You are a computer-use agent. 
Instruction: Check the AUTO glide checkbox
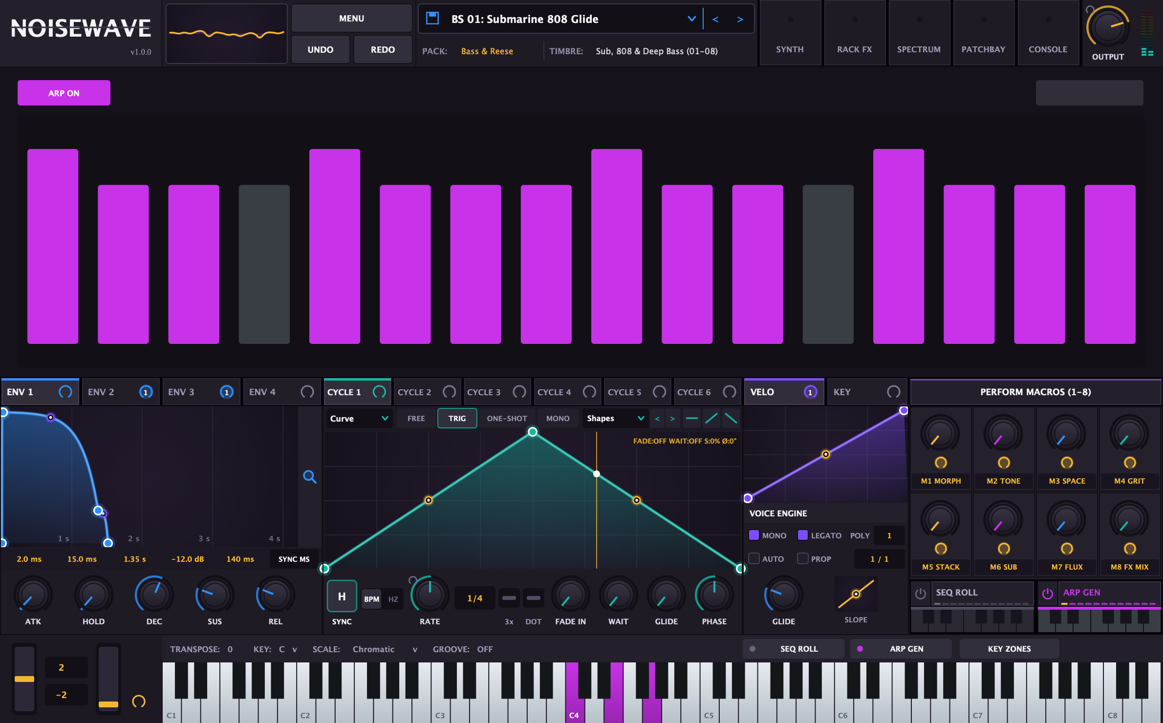pos(754,558)
